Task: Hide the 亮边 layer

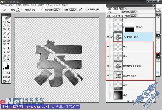Action: pos(108,47)
